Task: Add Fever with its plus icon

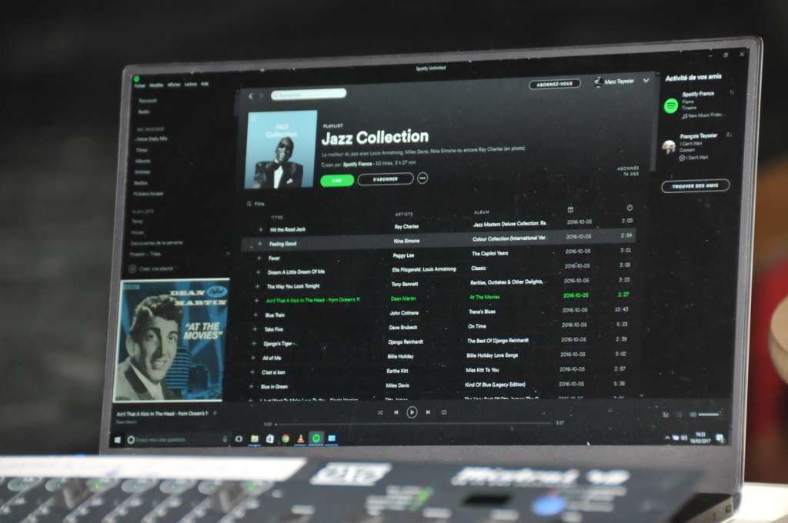Action: tap(259, 258)
